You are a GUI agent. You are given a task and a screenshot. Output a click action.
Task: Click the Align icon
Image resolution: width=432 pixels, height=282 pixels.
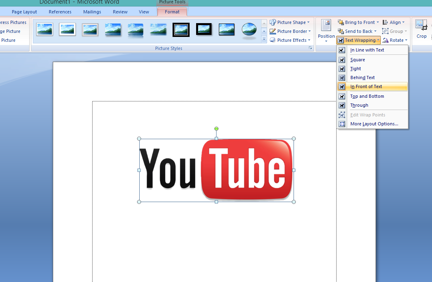point(385,22)
